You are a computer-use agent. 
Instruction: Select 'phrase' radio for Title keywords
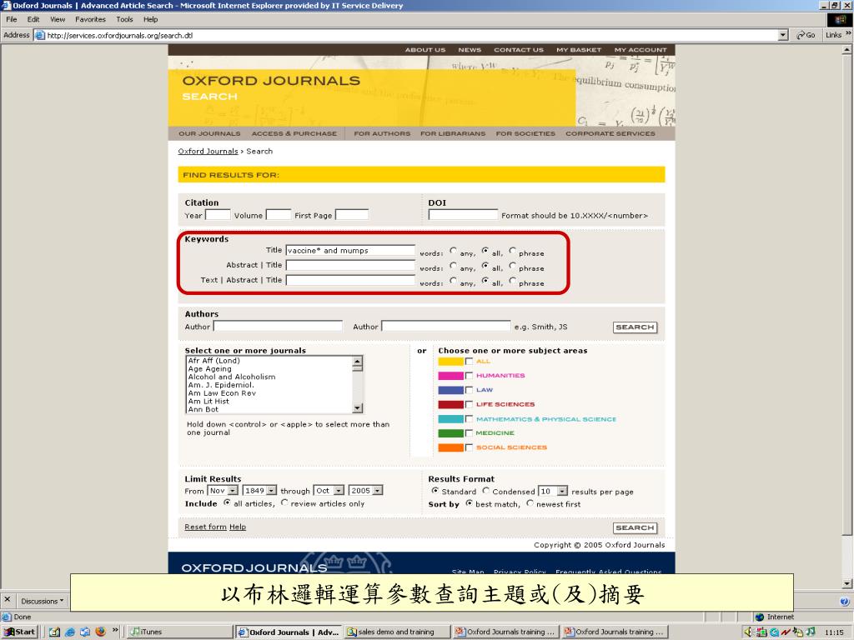pyautogui.click(x=513, y=251)
